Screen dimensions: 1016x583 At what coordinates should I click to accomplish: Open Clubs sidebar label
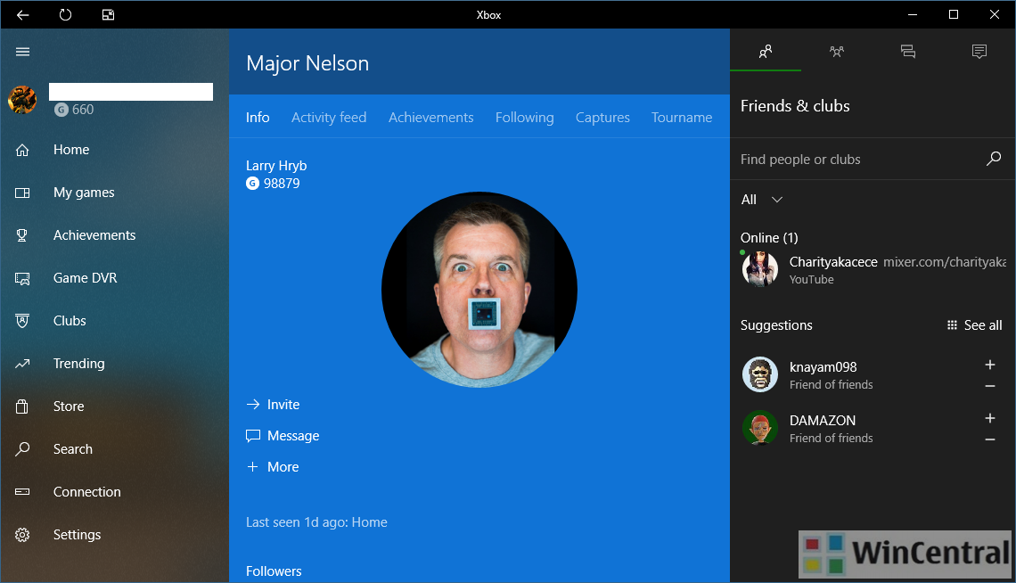(70, 321)
